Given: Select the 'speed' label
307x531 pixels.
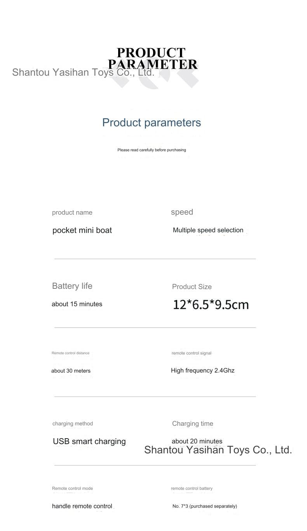Looking at the screenshot, I should [182, 212].
